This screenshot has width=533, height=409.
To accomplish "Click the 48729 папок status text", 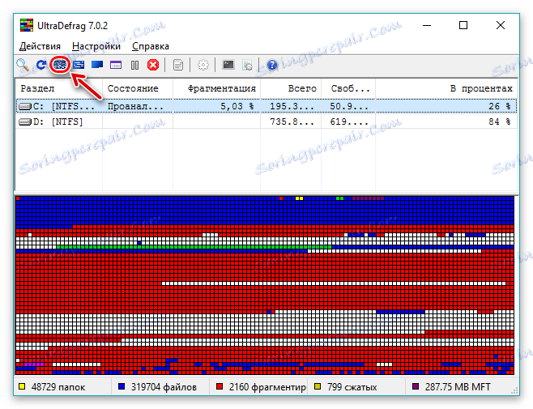I will [x=58, y=387].
